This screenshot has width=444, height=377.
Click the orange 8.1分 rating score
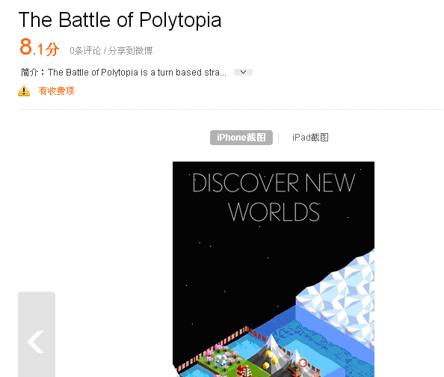pyautogui.click(x=40, y=47)
